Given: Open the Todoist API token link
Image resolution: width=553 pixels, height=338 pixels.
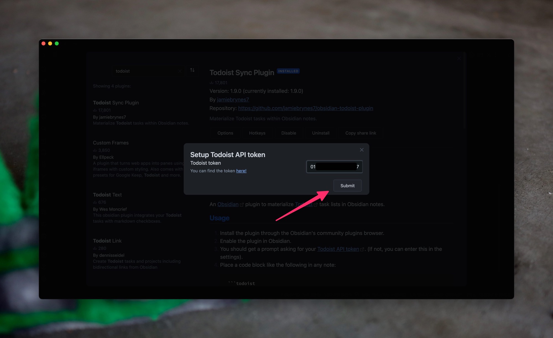Looking at the screenshot, I should click(338, 249).
